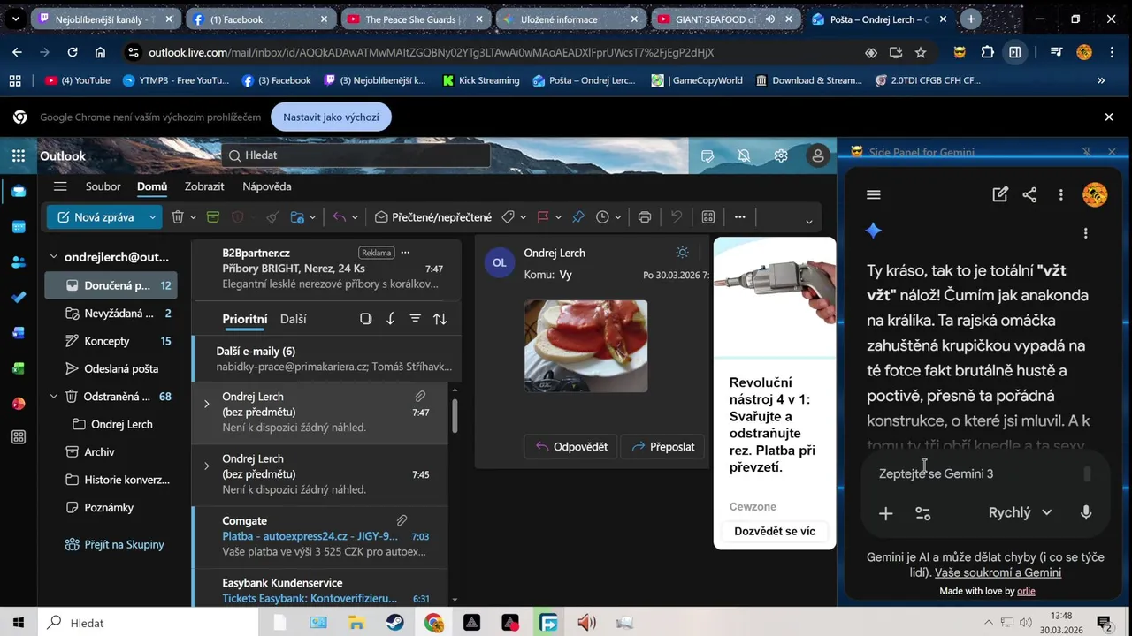The width and height of the screenshot is (1132, 636).
Task: Flag the message with red flag icon
Action: click(543, 217)
